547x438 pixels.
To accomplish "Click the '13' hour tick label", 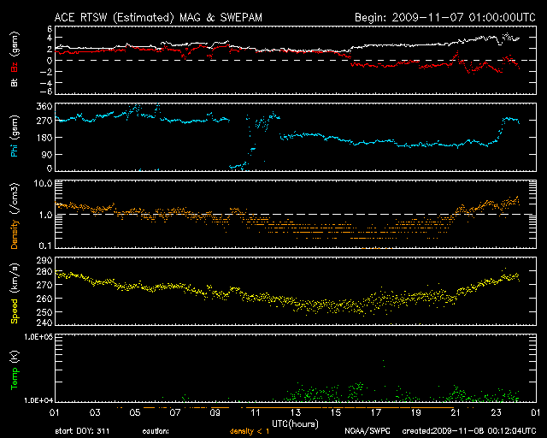I will click(x=296, y=413).
